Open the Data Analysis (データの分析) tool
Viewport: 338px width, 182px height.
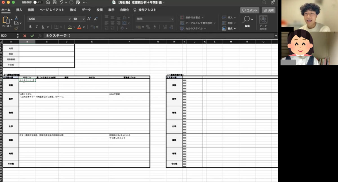(263, 22)
